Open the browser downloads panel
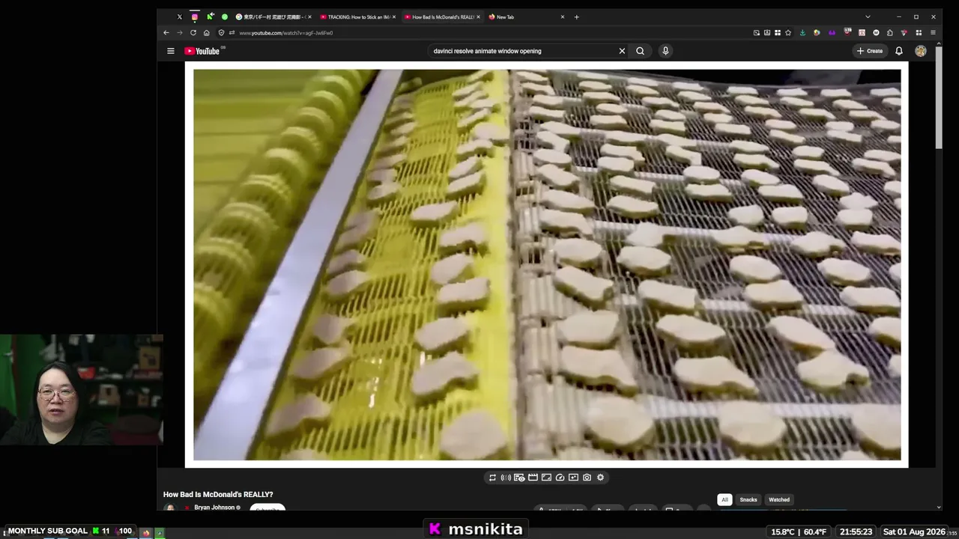This screenshot has height=539, width=959. click(802, 33)
